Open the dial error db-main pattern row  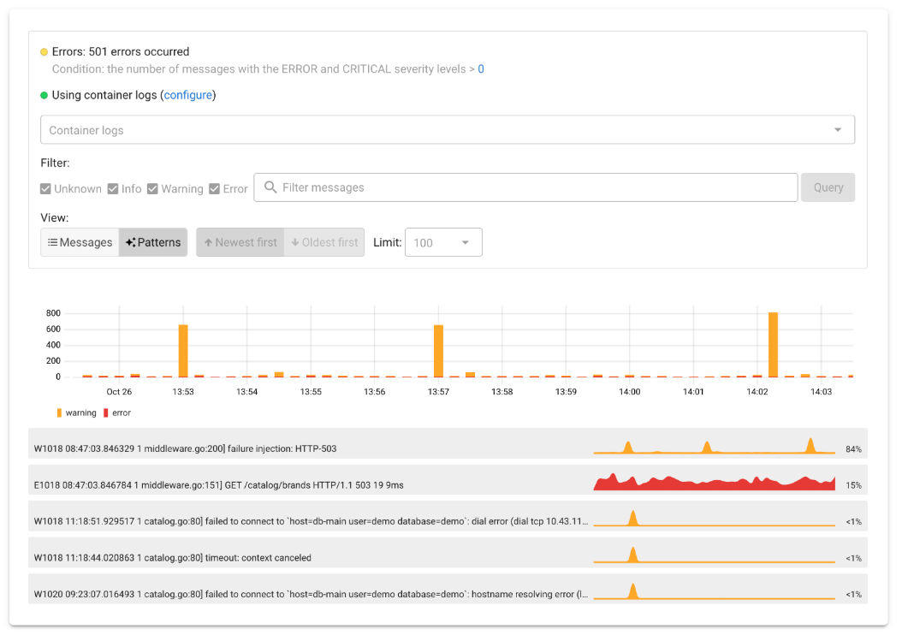pos(448,516)
